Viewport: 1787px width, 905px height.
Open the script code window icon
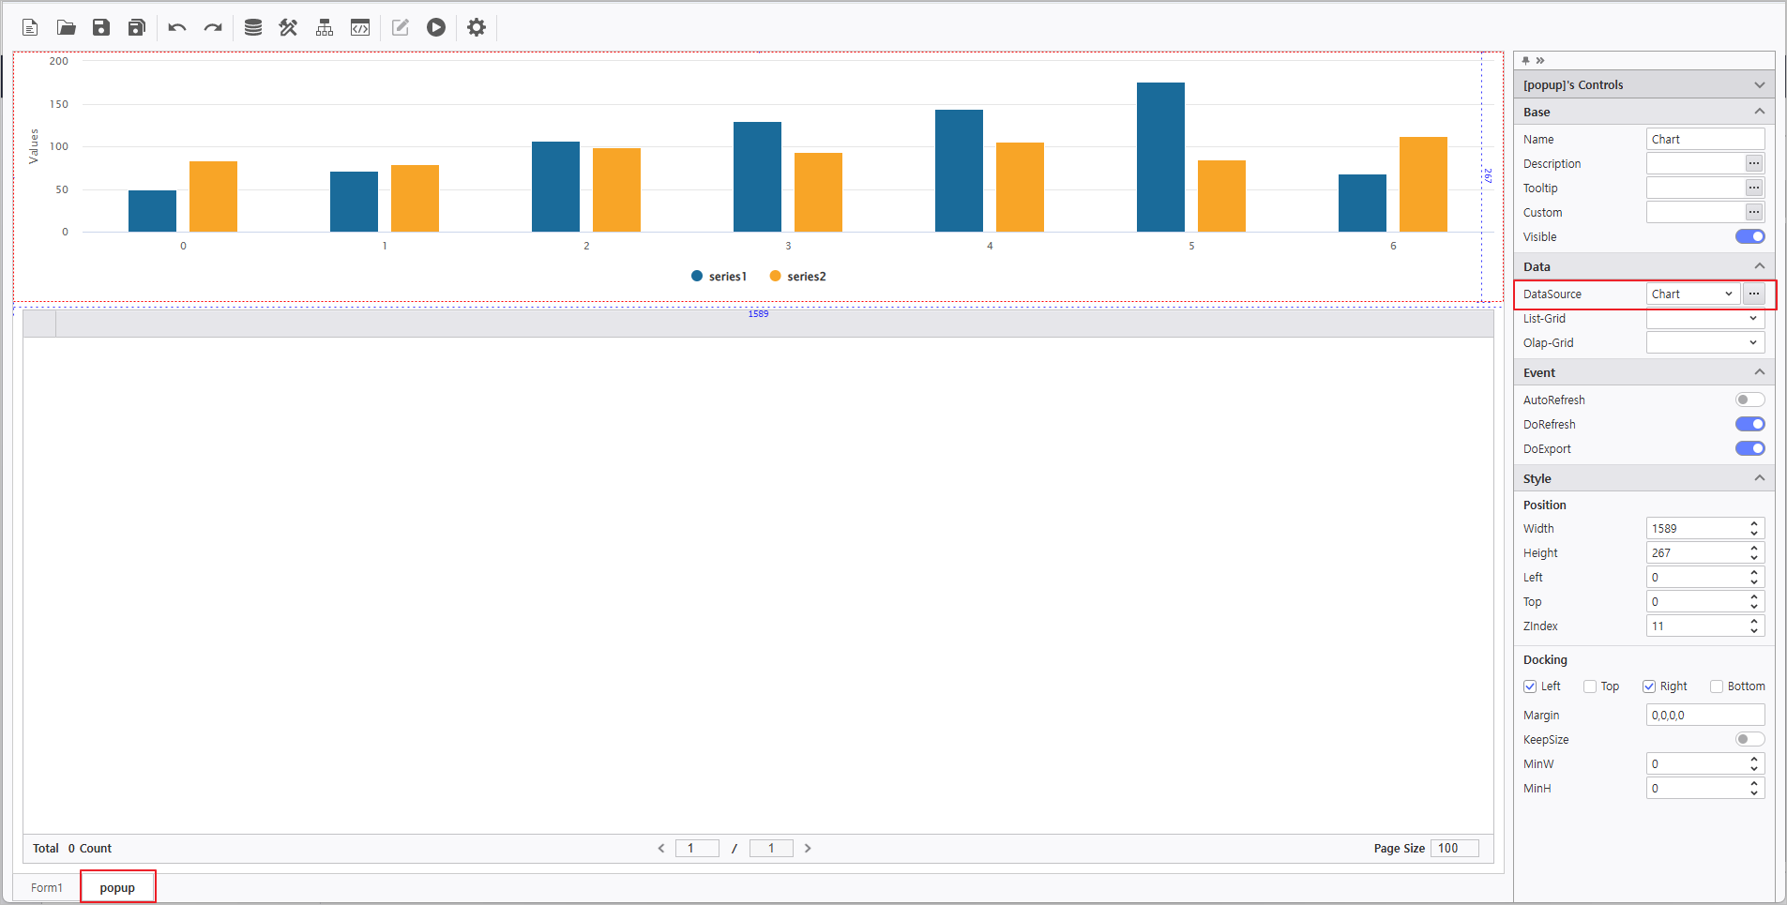pyautogui.click(x=360, y=27)
